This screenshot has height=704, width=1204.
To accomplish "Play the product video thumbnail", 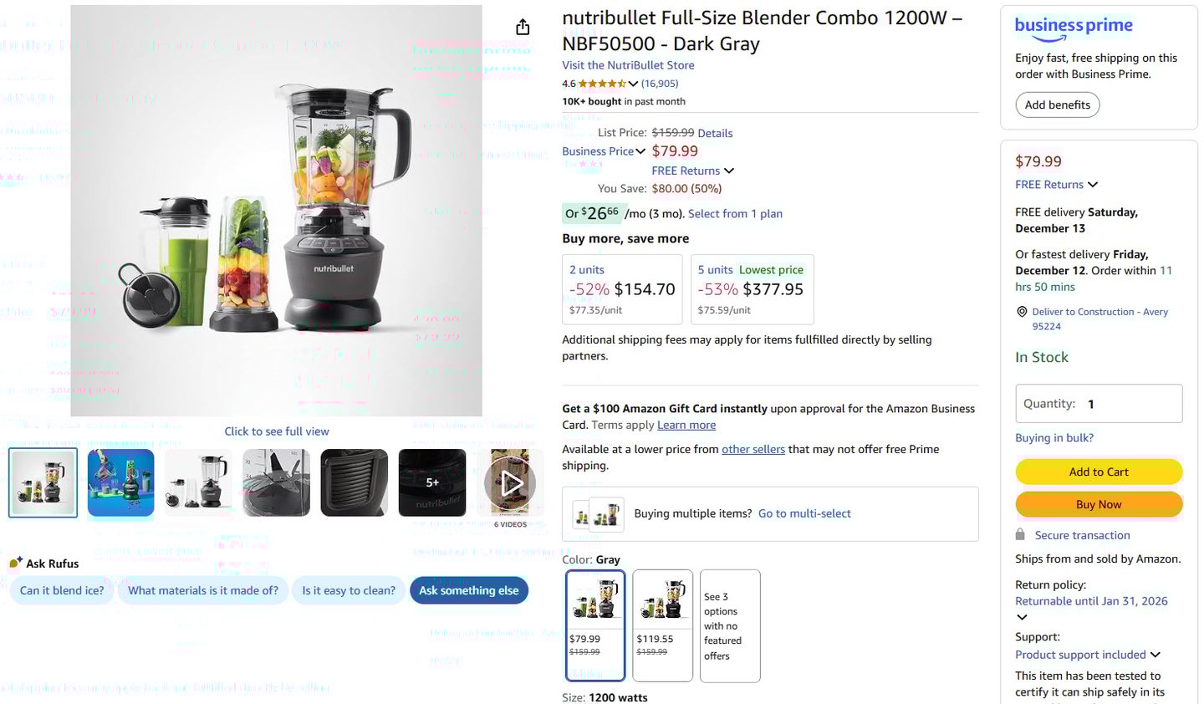I will (510, 482).
